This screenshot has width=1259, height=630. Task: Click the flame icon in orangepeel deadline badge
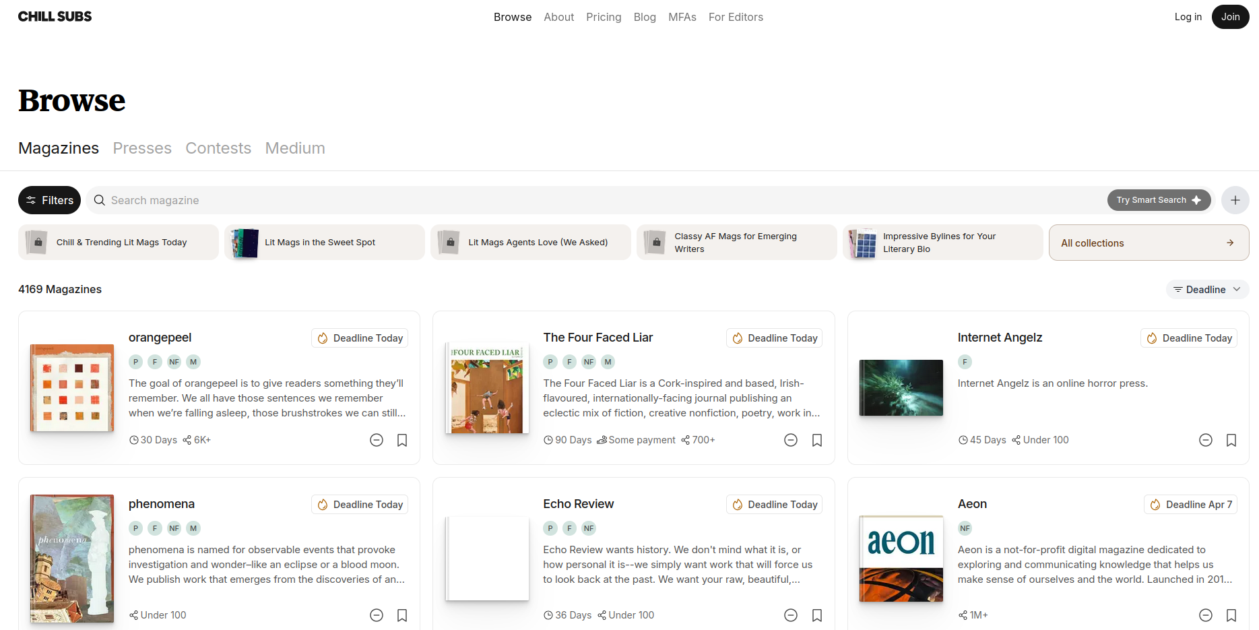pyautogui.click(x=323, y=338)
